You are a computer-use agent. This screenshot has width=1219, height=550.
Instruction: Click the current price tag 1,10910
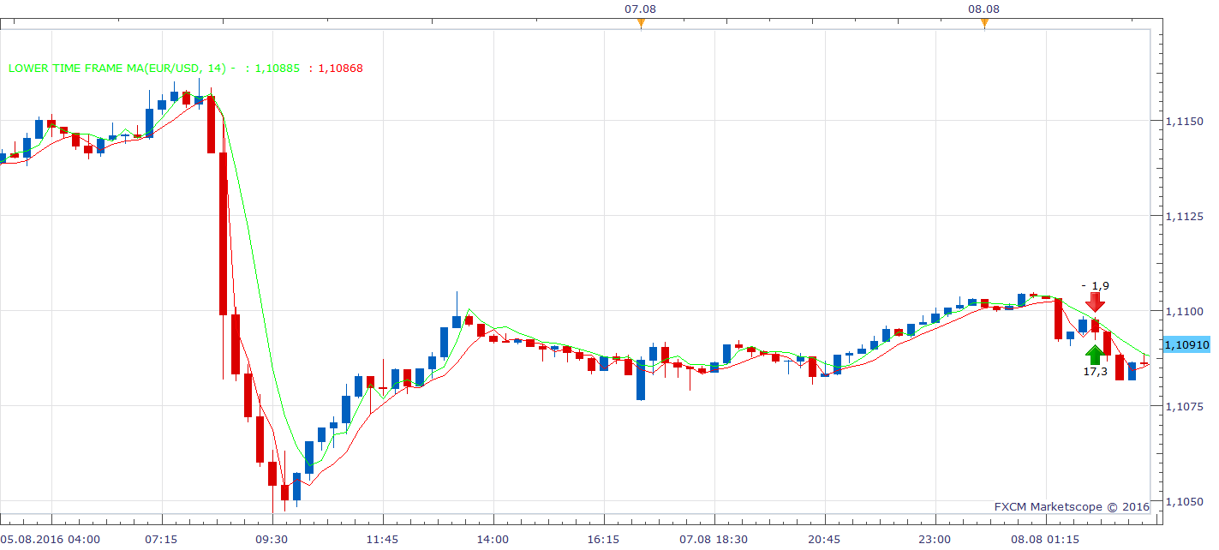[x=1186, y=344]
